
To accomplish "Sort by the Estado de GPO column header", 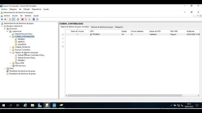I will 159,31.
